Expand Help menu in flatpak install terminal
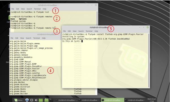Viewport: 170px width, 102px height. (96, 31)
